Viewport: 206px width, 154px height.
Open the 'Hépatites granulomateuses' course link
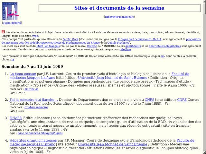(33, 141)
